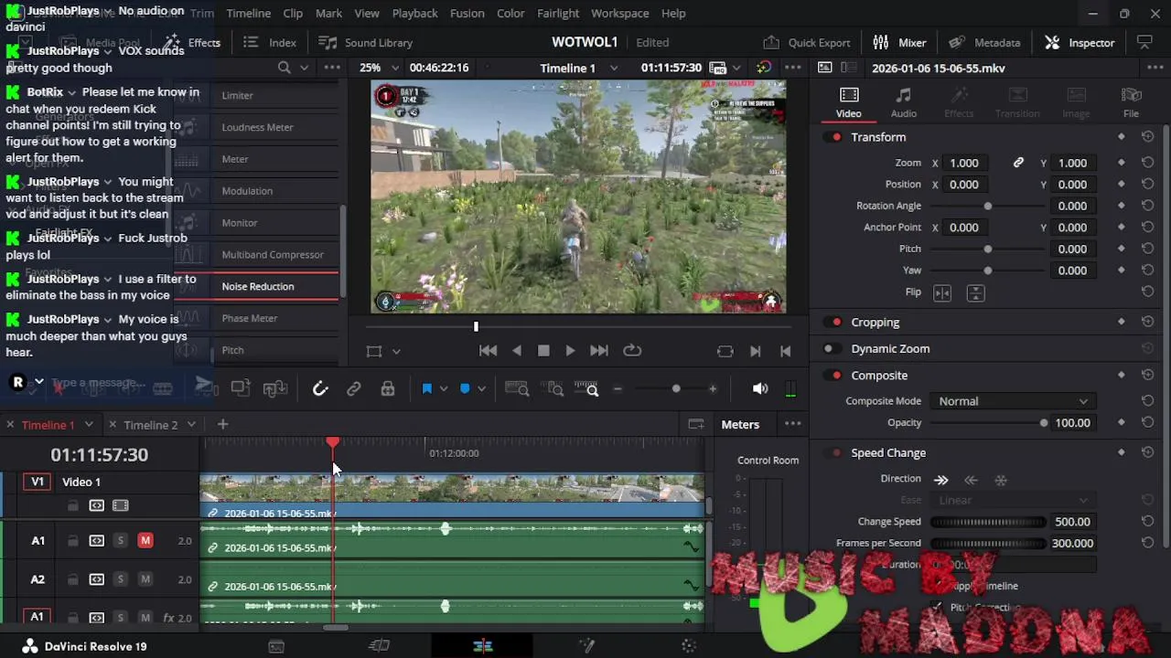The height and width of the screenshot is (658, 1171).
Task: Open the Cut page icon
Action: point(379,646)
